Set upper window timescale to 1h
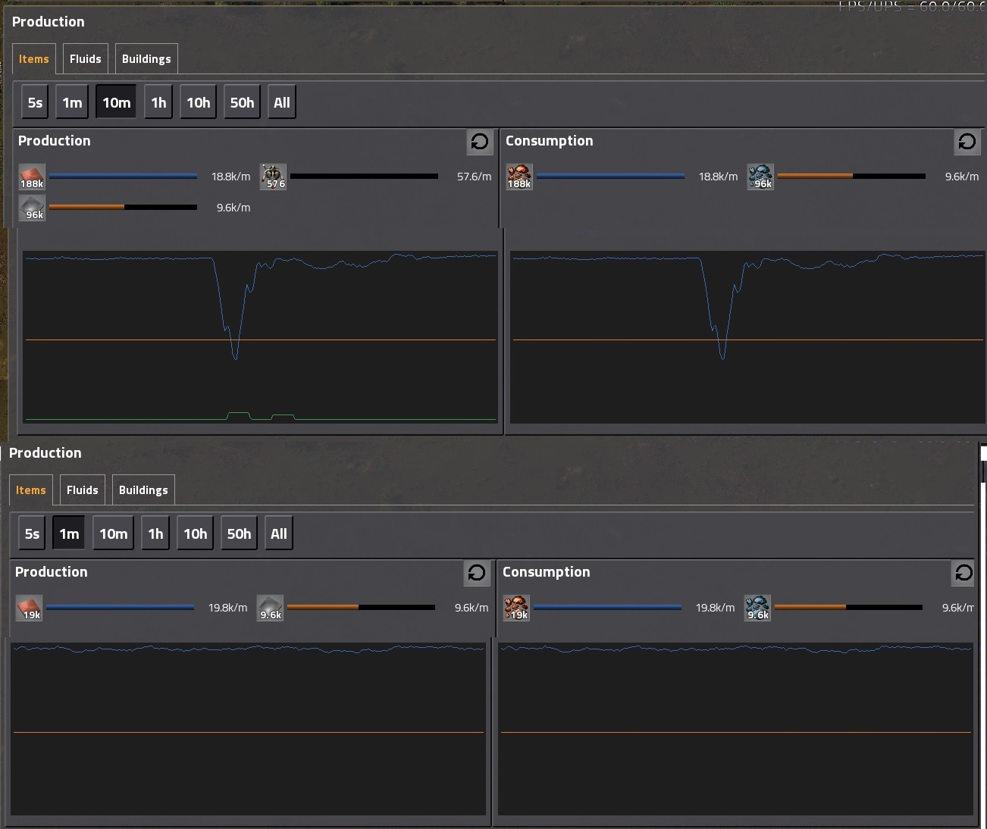This screenshot has width=987, height=829. (x=158, y=102)
